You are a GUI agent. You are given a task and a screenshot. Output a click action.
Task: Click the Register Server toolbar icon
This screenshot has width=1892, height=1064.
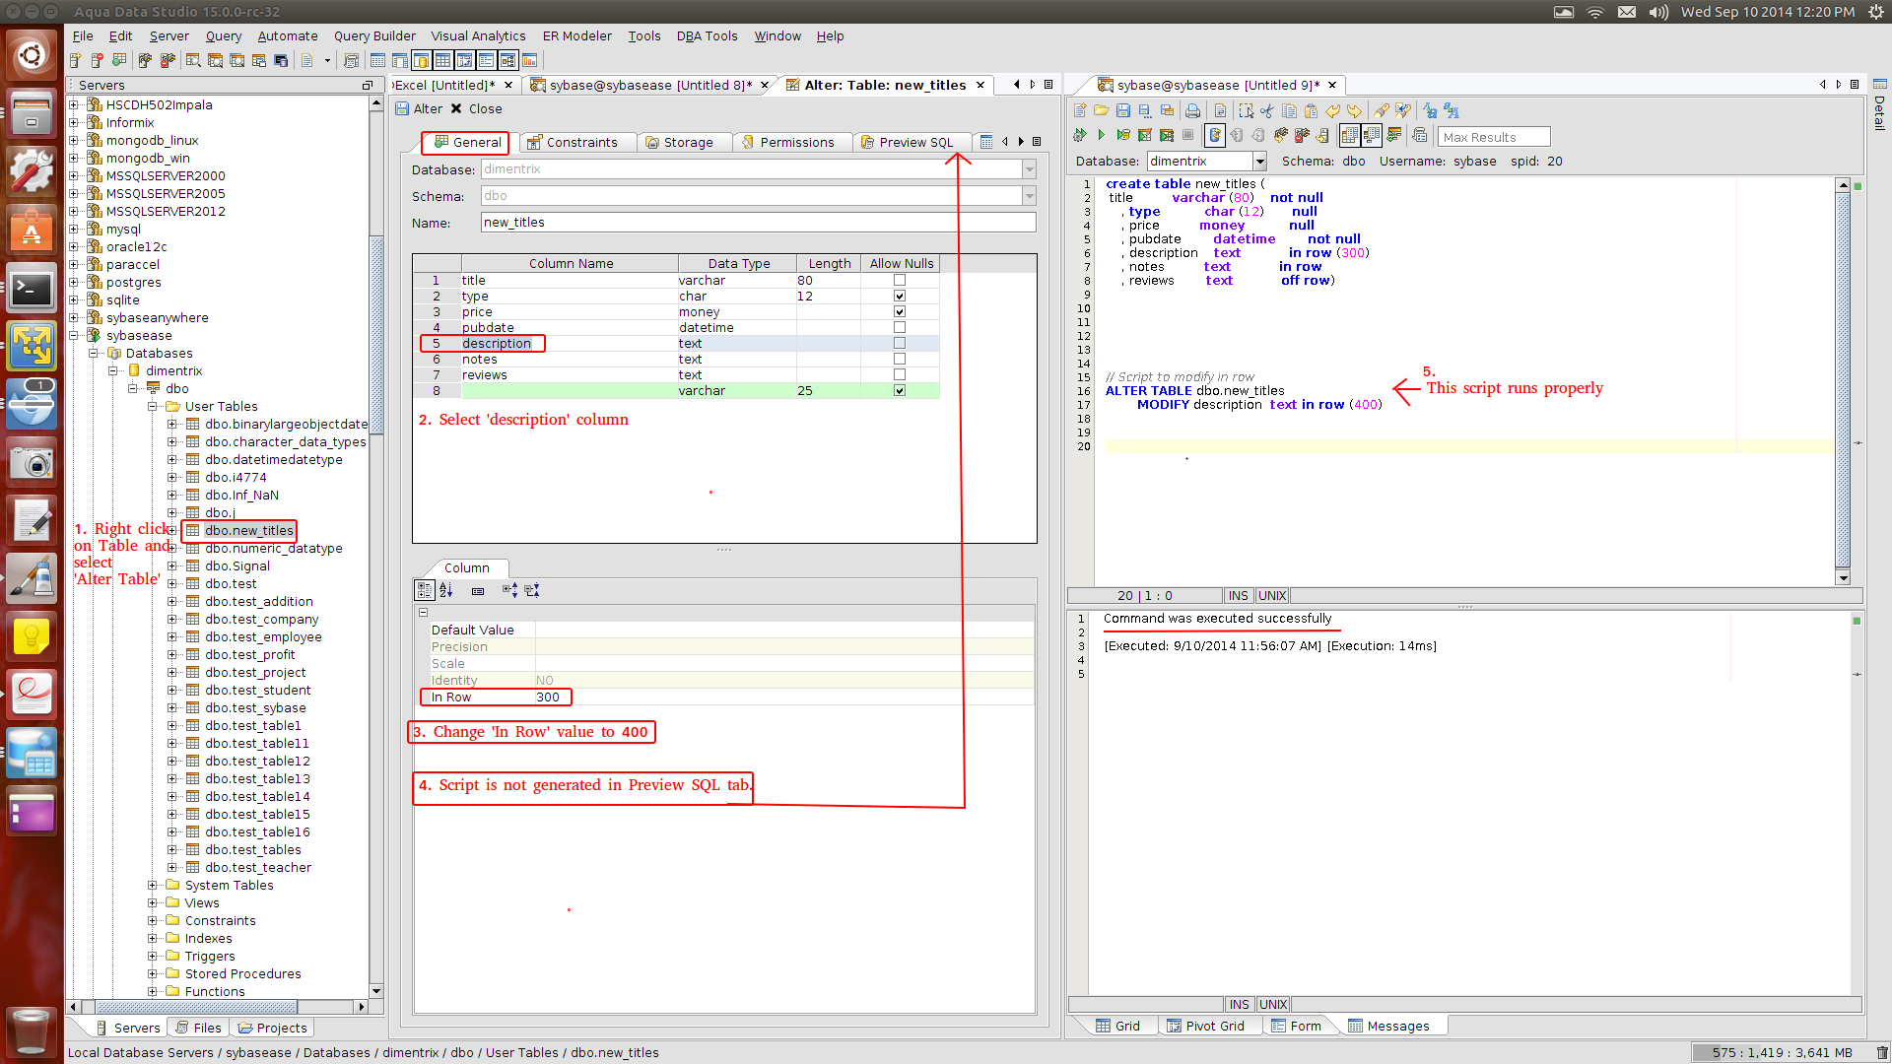click(75, 61)
